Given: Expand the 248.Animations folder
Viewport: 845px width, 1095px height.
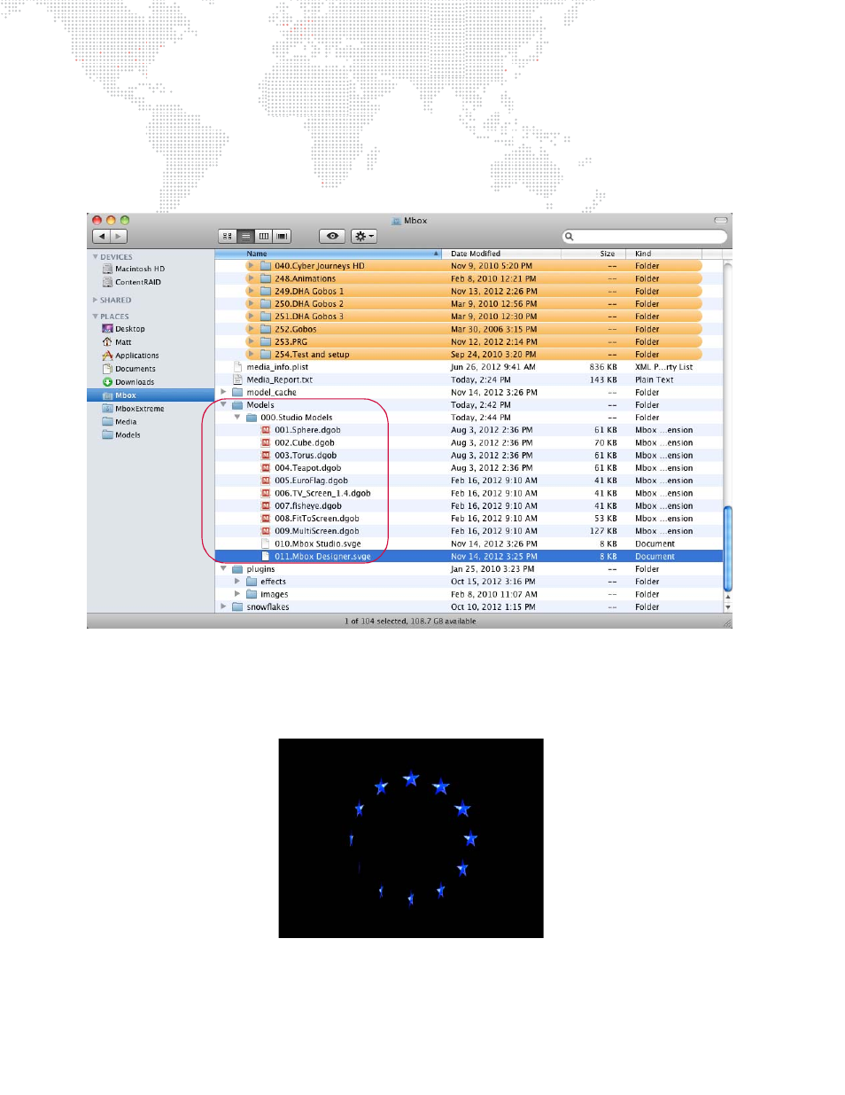Looking at the screenshot, I should 252,278.
